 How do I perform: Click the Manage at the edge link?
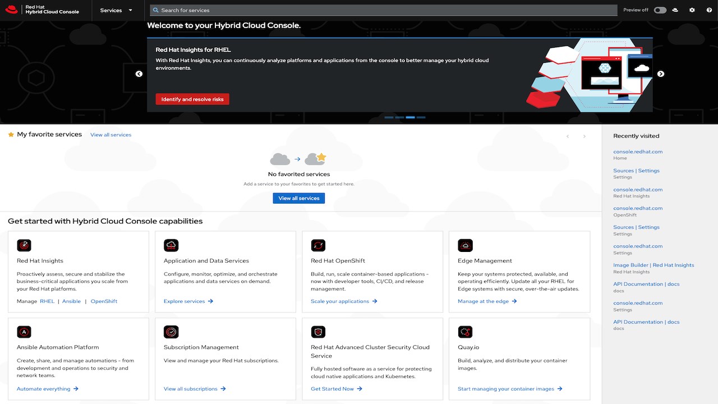click(487, 301)
